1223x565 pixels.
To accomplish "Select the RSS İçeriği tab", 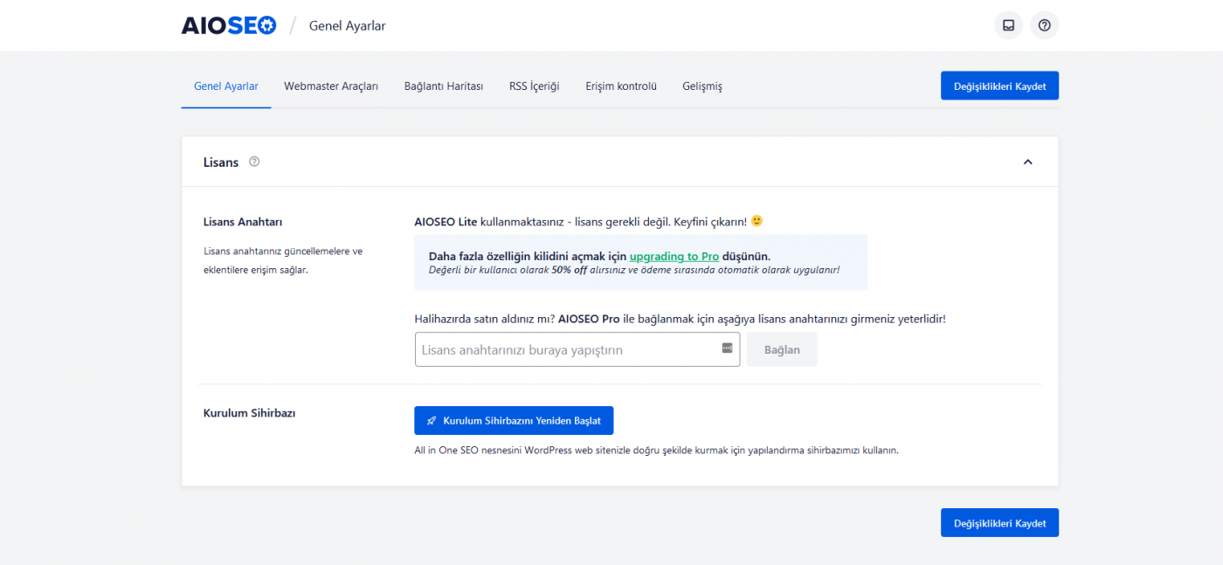I will (534, 86).
